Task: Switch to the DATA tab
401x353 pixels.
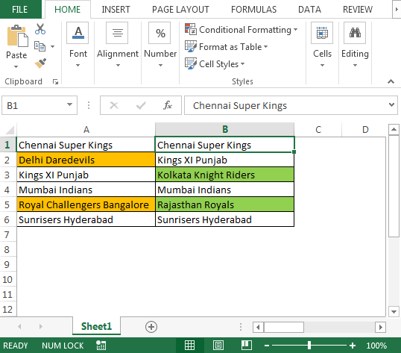Action: (x=309, y=10)
